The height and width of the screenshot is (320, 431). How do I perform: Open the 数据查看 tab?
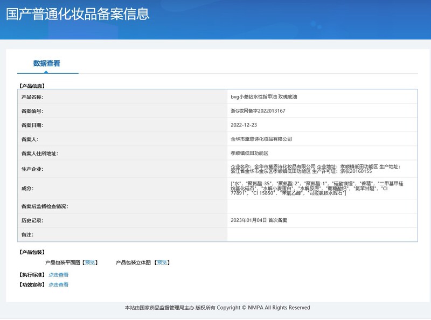pyautogui.click(x=47, y=64)
